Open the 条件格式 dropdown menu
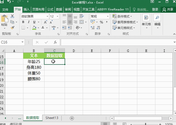The height and width of the screenshot is (125, 176). 125,16
